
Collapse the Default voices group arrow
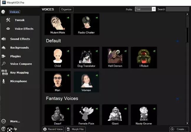pyautogui.click(x=177, y=41)
